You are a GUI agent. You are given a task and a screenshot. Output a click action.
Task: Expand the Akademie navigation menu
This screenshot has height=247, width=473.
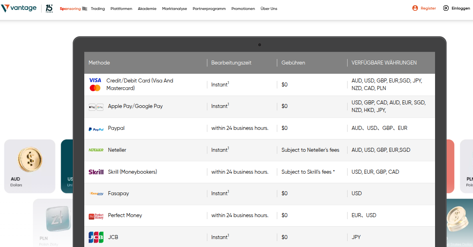(147, 9)
